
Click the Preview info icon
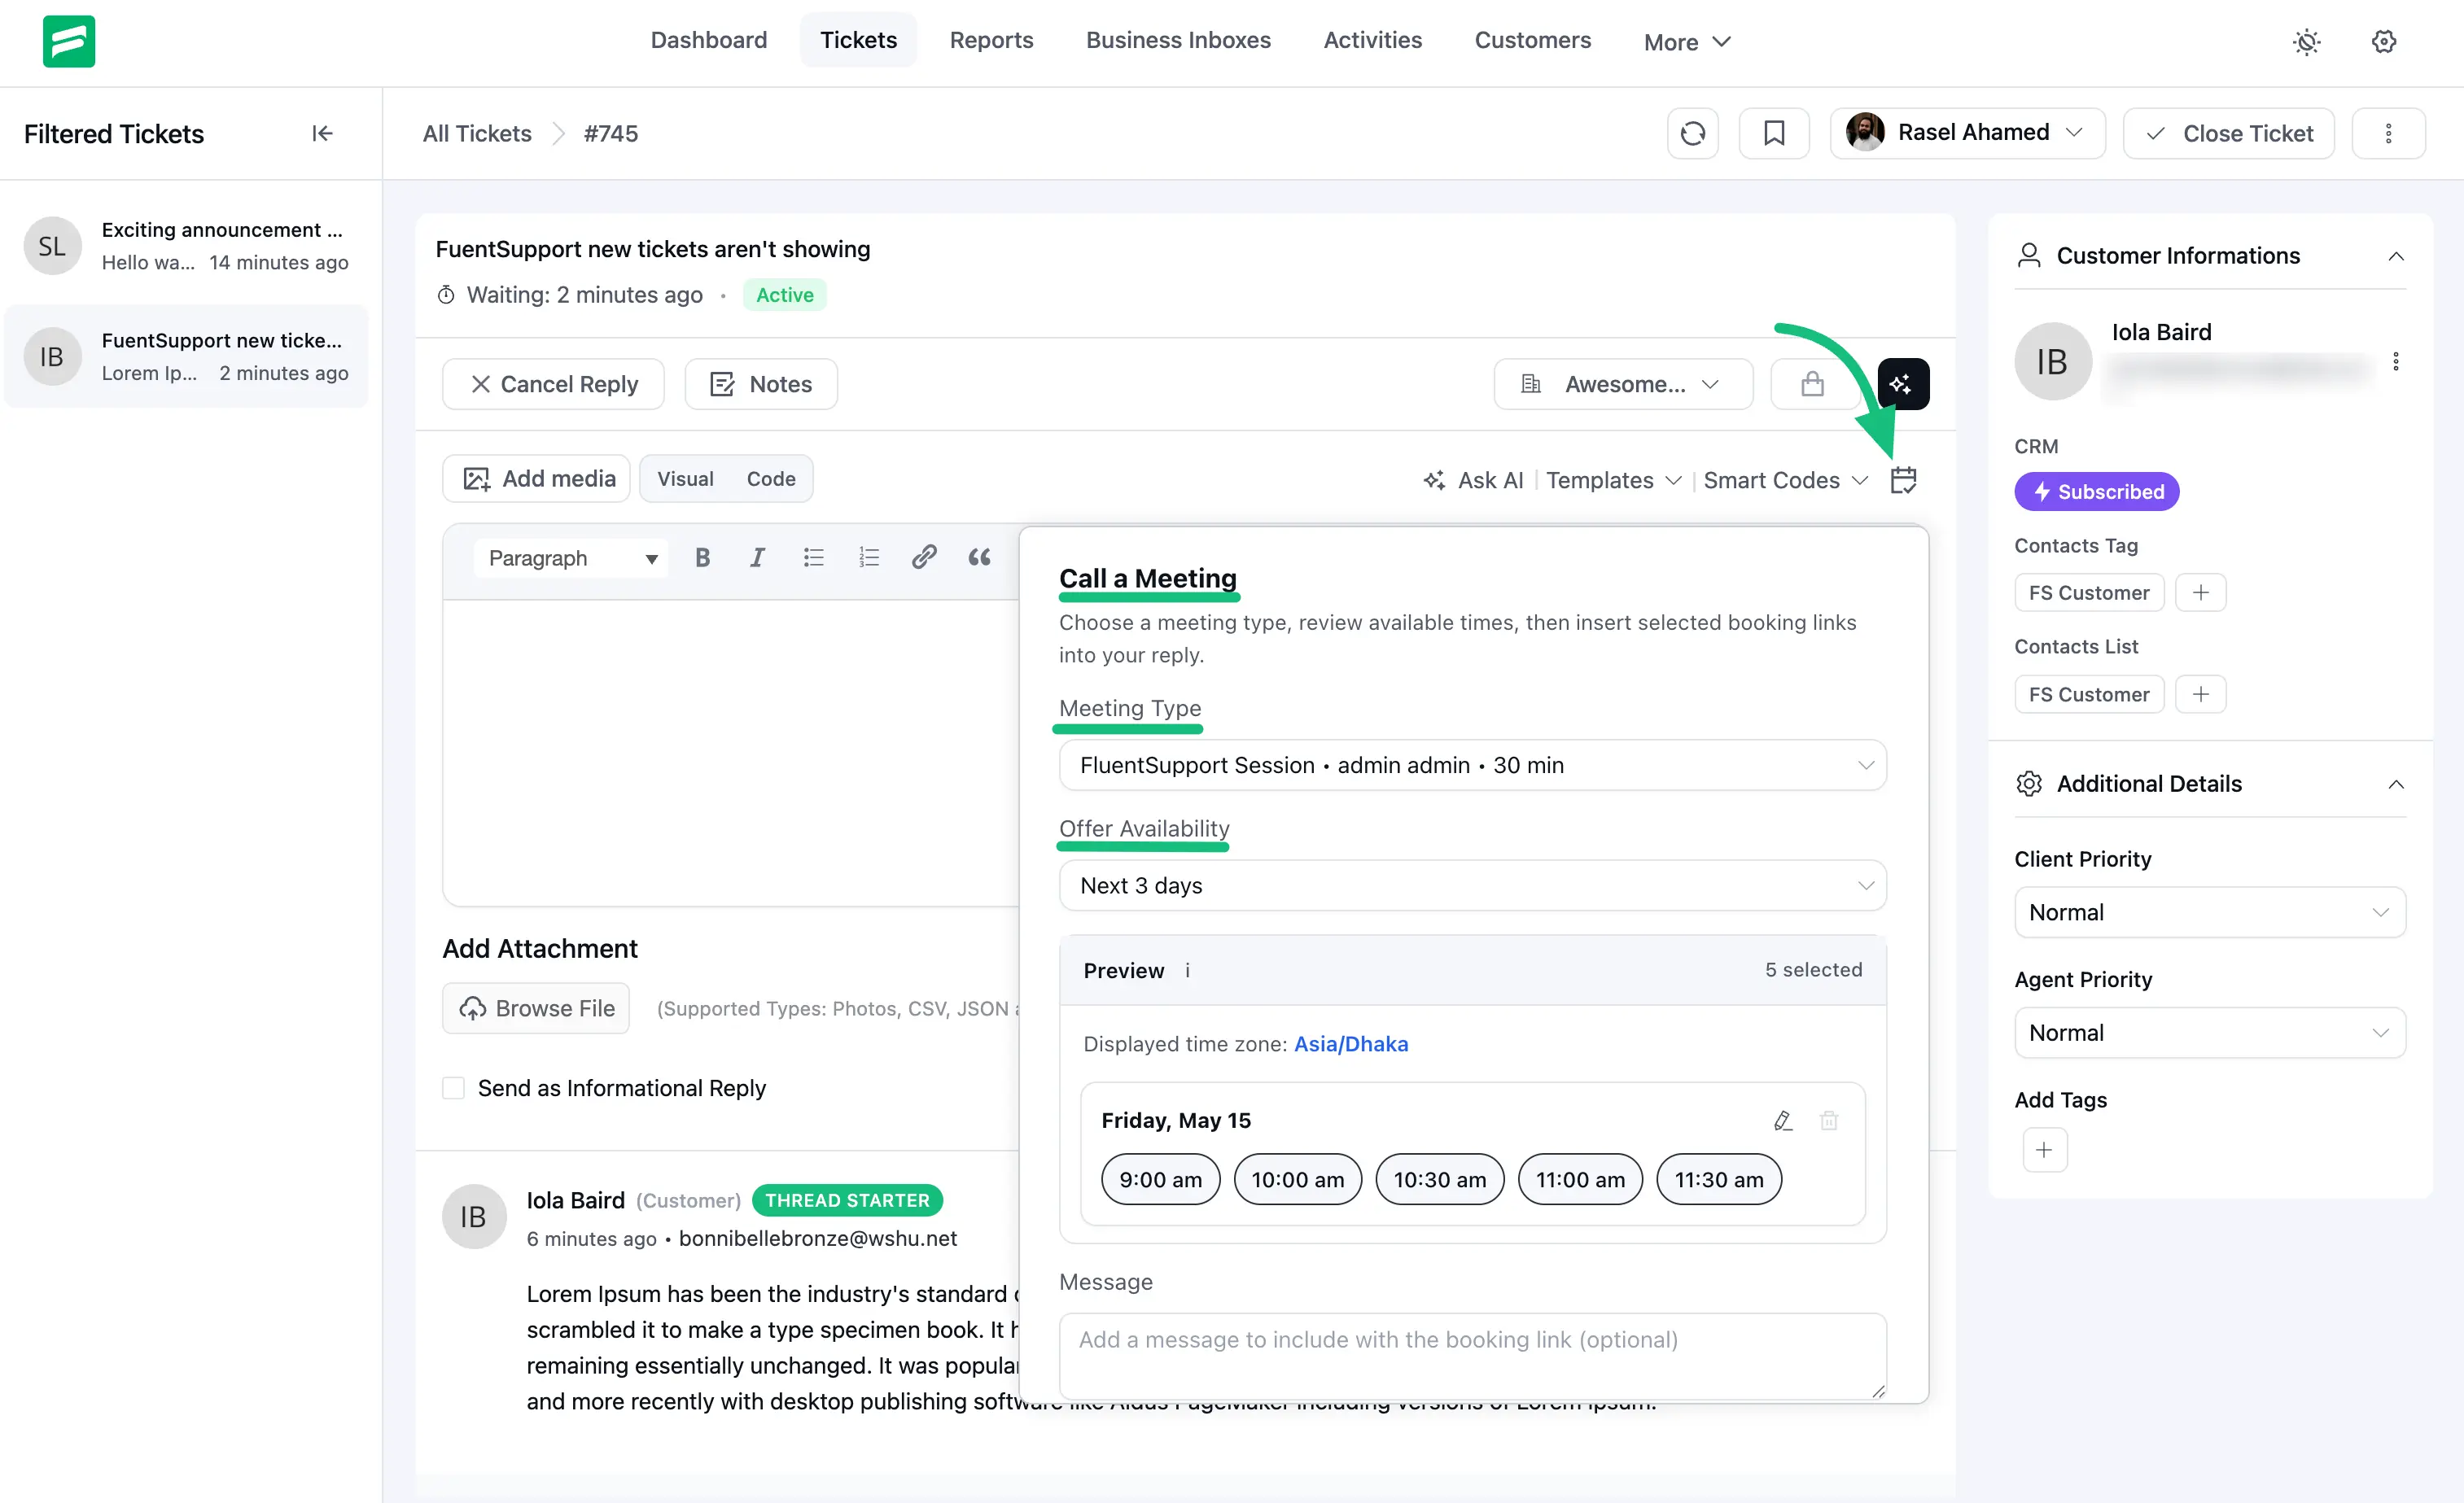[x=1187, y=970]
